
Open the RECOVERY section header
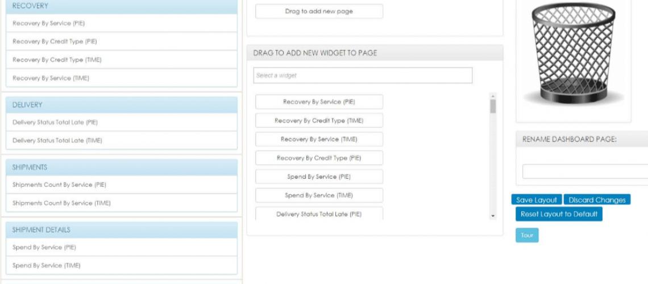click(121, 6)
